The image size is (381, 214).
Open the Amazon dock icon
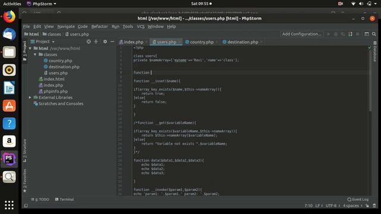coord(10,141)
